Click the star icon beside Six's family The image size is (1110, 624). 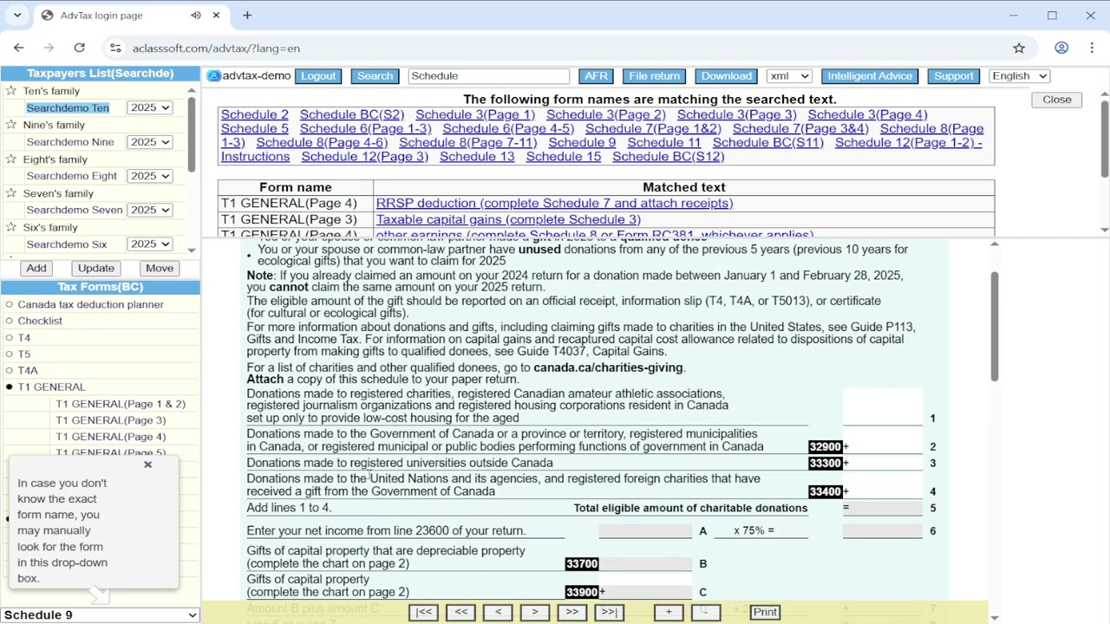11,227
